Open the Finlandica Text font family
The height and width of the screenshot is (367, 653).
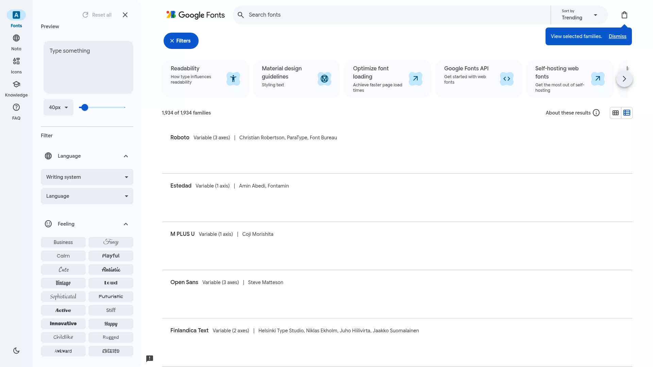point(189,331)
